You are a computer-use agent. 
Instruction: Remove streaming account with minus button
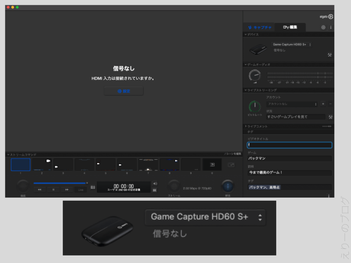coord(330,104)
